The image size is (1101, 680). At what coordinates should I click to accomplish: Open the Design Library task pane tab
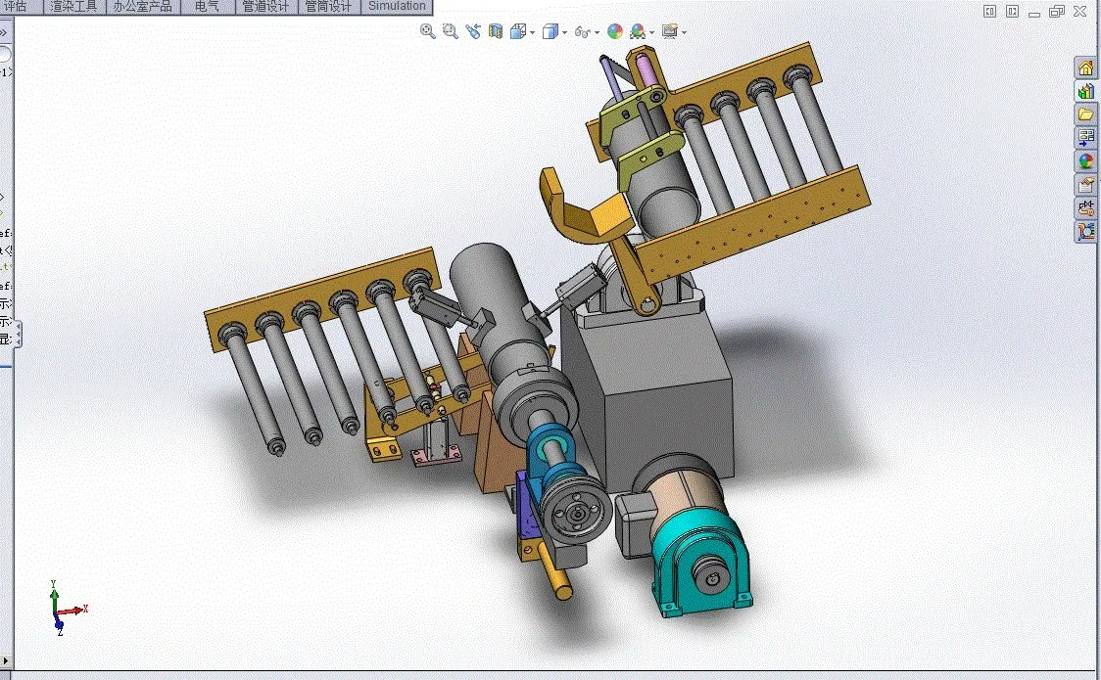click(x=1085, y=91)
